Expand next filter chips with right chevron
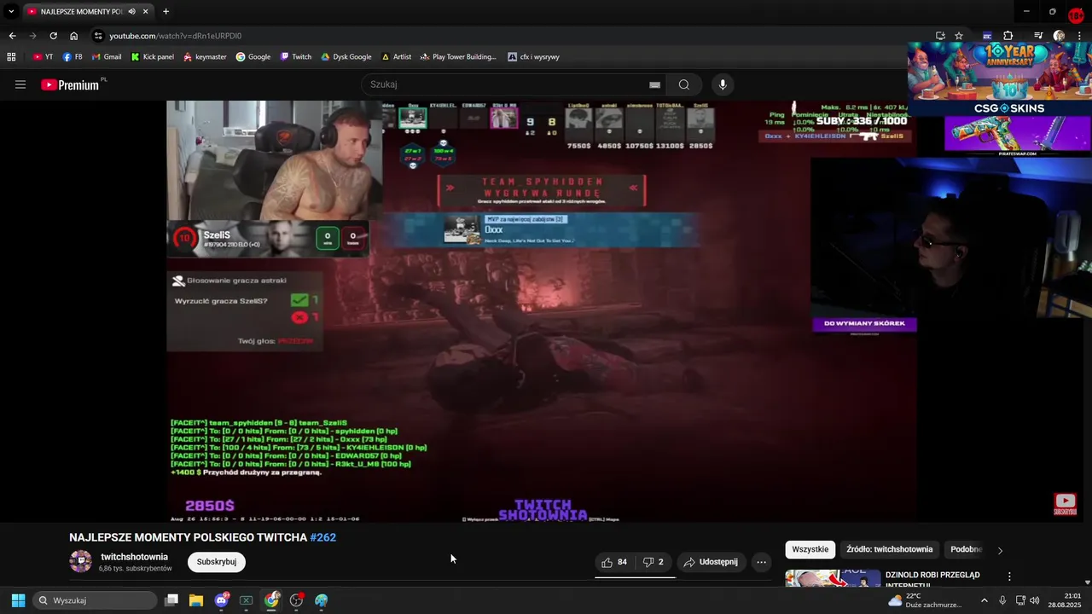 (x=1000, y=550)
